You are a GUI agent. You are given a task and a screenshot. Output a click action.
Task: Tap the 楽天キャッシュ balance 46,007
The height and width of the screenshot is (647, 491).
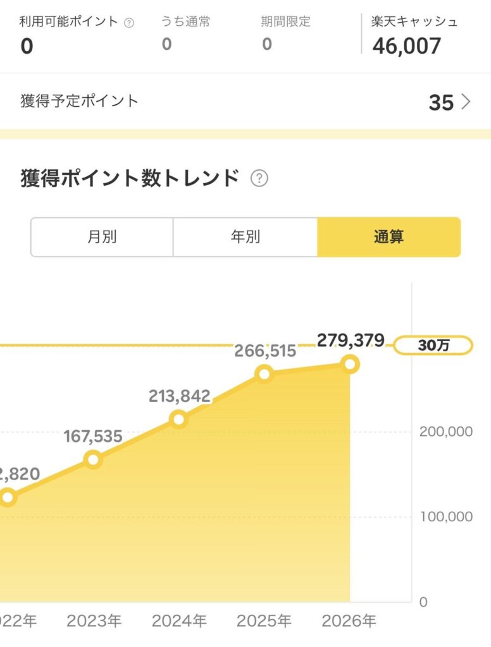click(x=407, y=45)
